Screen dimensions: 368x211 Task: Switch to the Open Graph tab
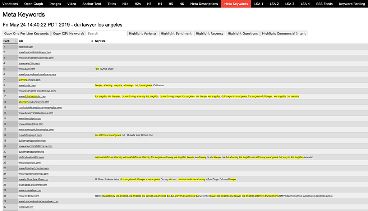pyautogui.click(x=33, y=4)
